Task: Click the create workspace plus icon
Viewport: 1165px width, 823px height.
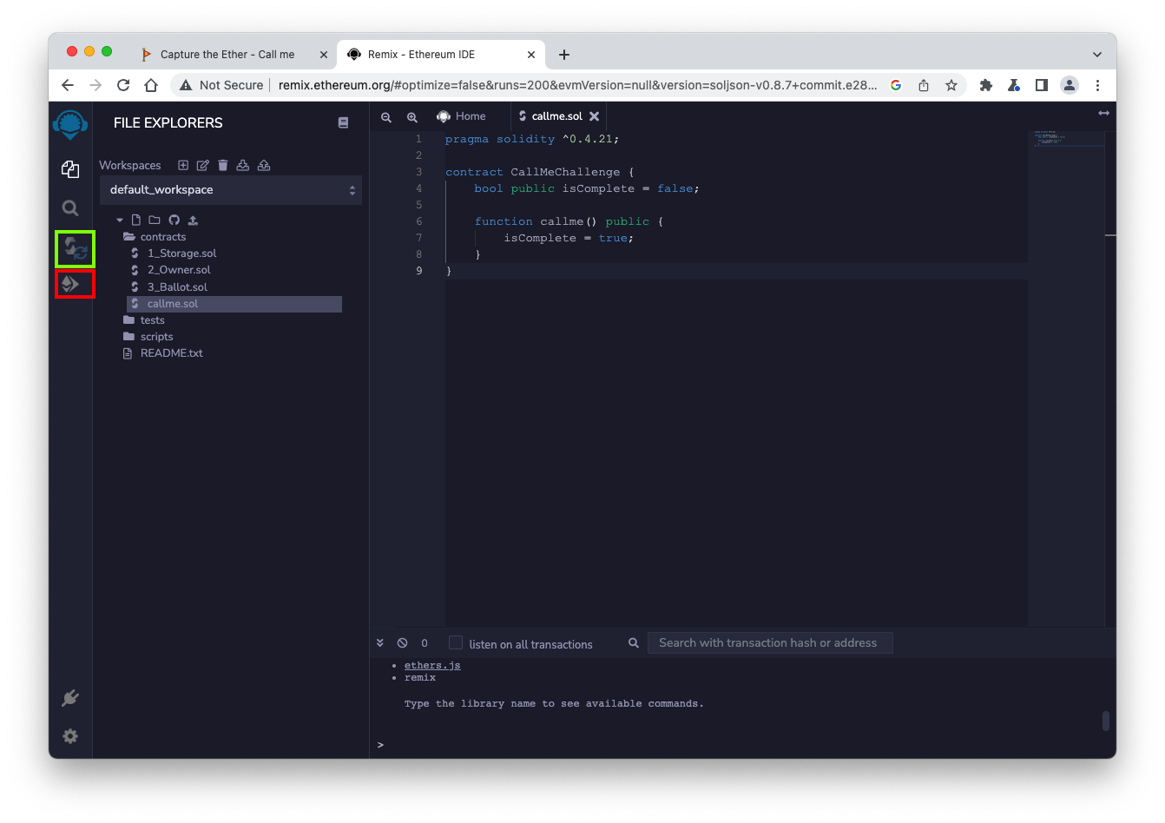Action: click(183, 165)
